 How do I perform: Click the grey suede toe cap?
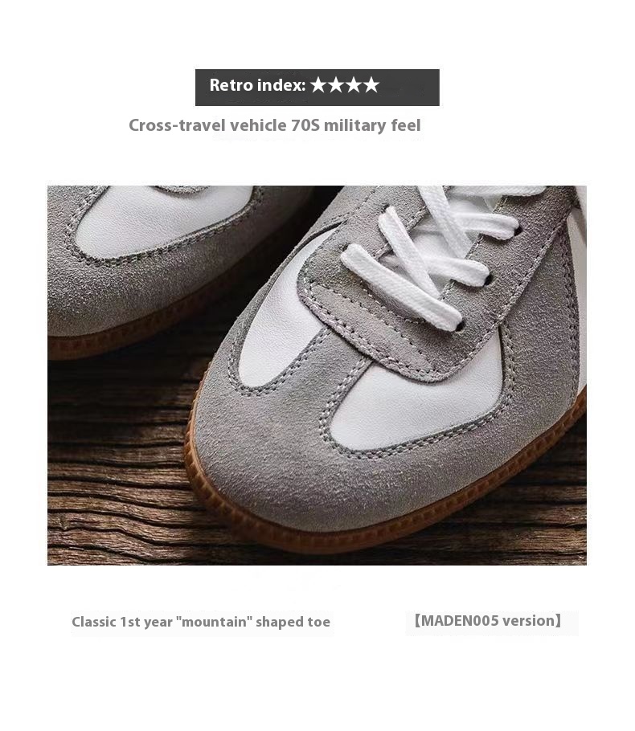[x=326, y=480]
